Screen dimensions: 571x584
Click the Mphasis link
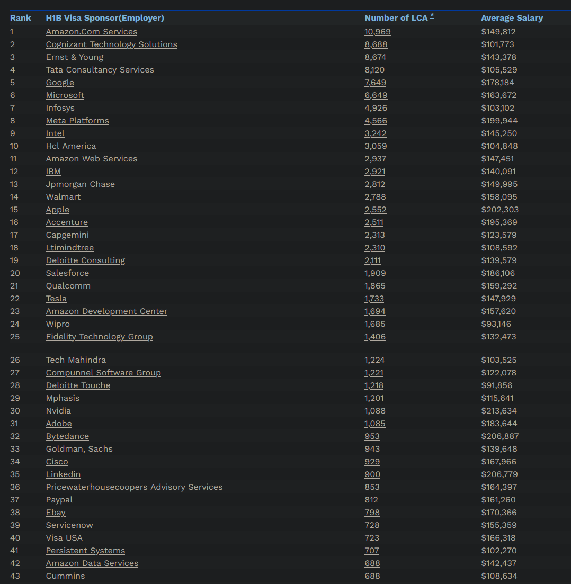[63, 398]
